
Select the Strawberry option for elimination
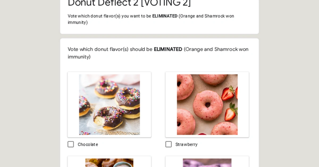[x=169, y=144]
